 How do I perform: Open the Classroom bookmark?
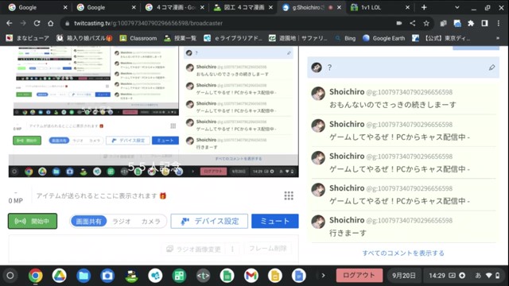[x=138, y=38]
